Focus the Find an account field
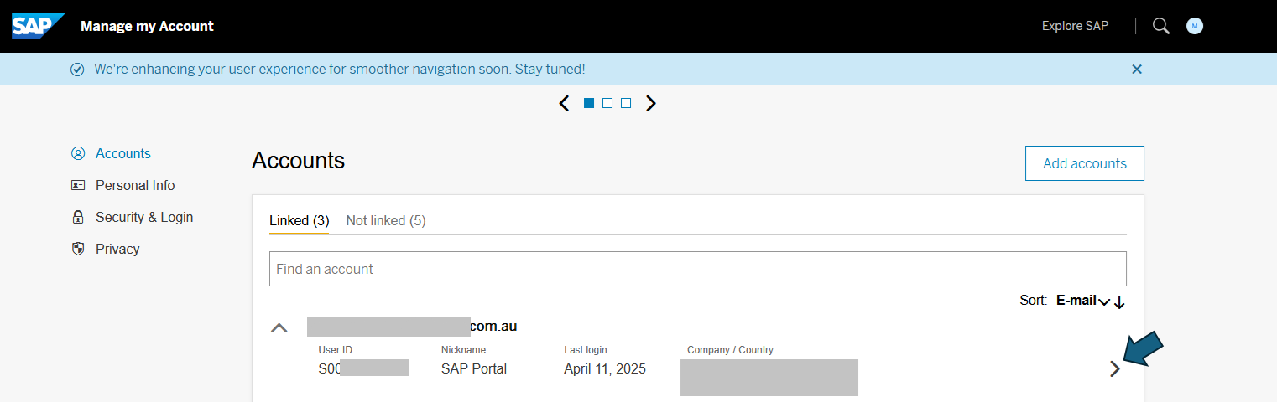 pos(698,269)
